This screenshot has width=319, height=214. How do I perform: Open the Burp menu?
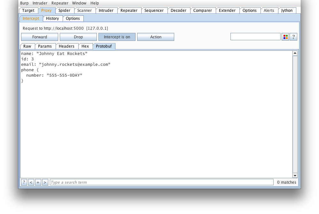(x=24, y=3)
